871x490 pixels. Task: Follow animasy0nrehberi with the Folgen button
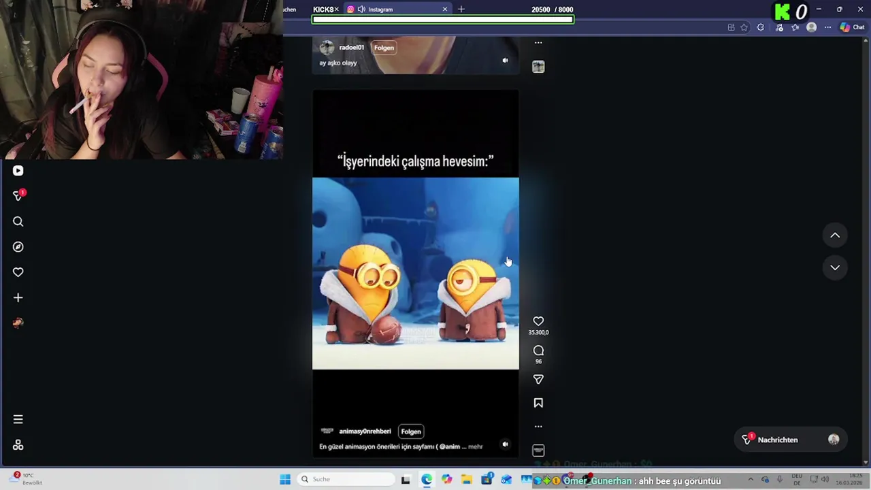tap(411, 431)
